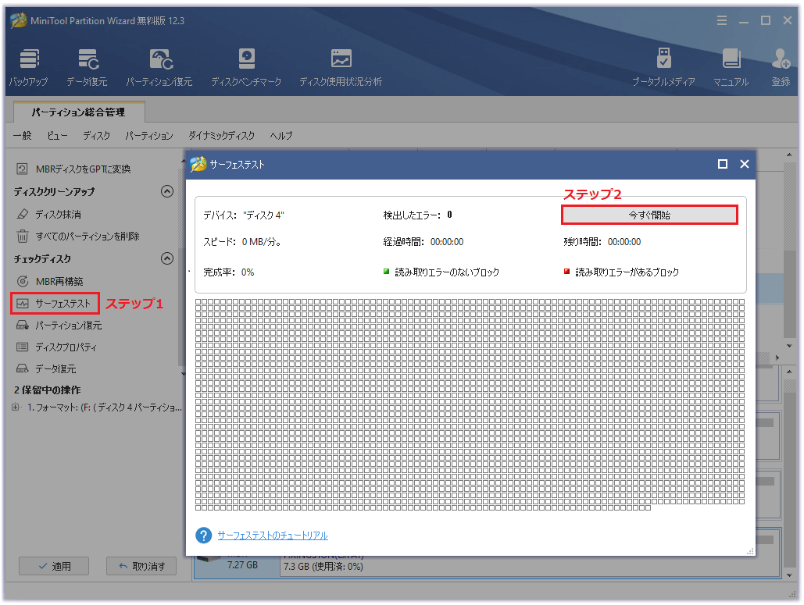Open パーティション復元 in top toolbar
The width and height of the screenshot is (804, 605).
point(159,67)
